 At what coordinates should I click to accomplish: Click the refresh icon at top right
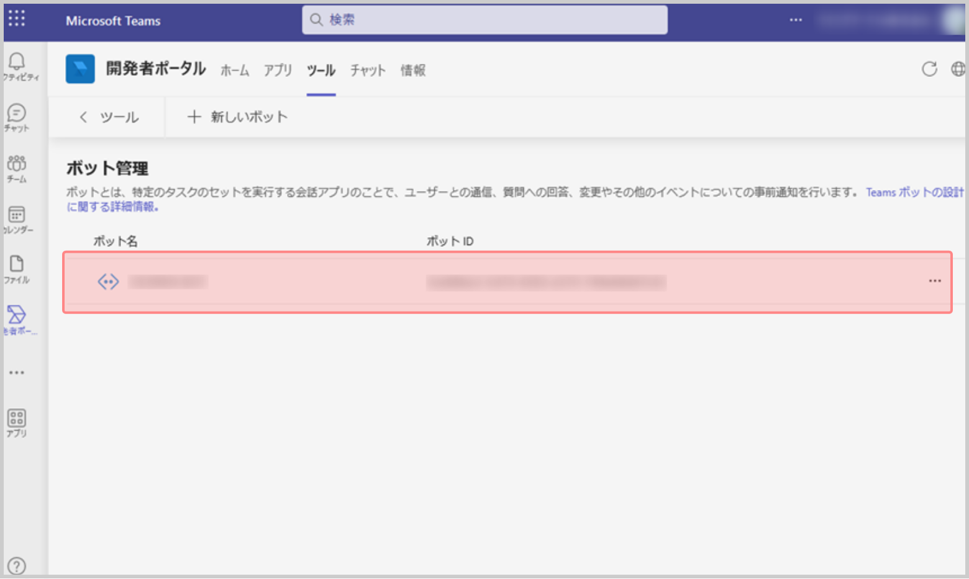929,69
